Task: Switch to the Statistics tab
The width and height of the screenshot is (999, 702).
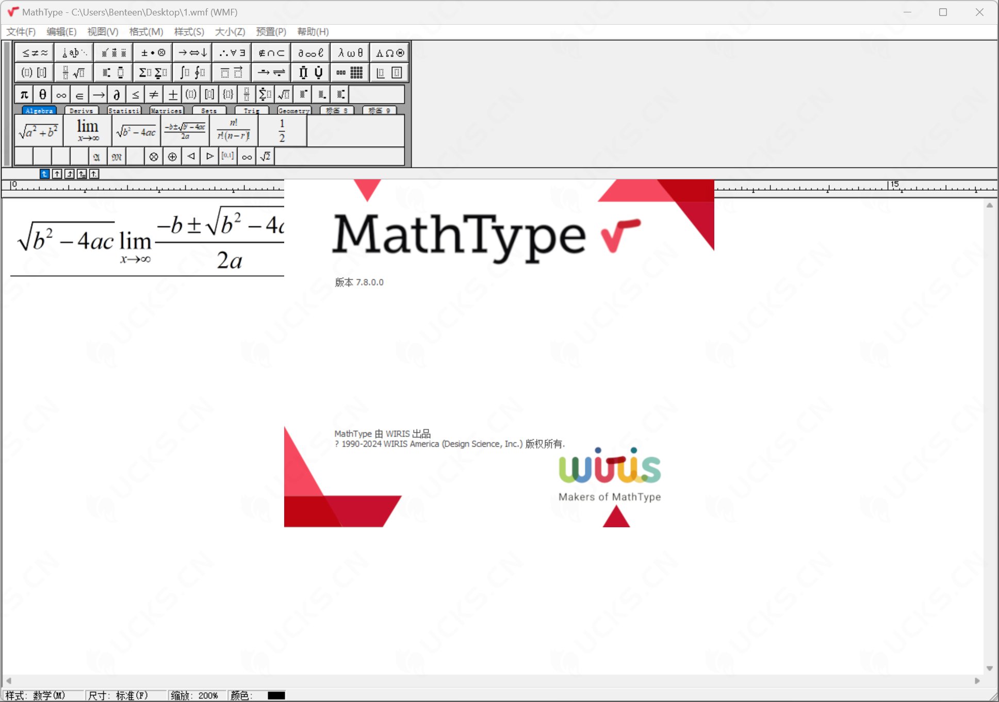Action: [124, 110]
